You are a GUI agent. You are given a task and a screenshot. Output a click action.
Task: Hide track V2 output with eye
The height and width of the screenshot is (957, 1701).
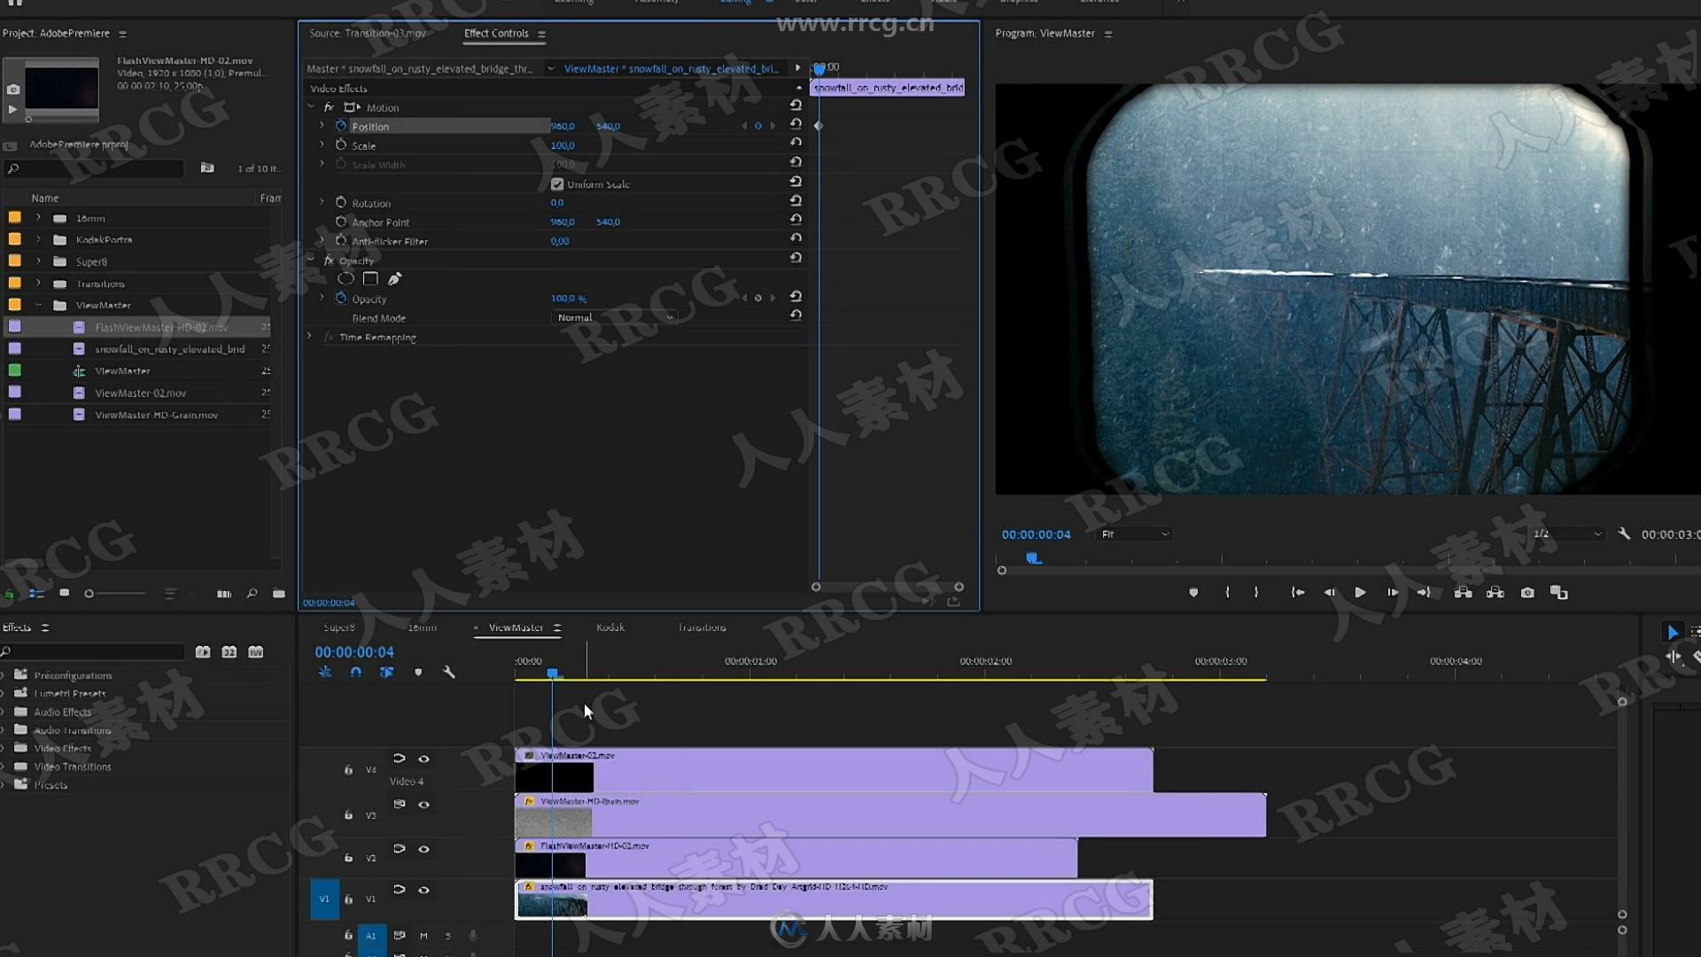pyautogui.click(x=423, y=849)
